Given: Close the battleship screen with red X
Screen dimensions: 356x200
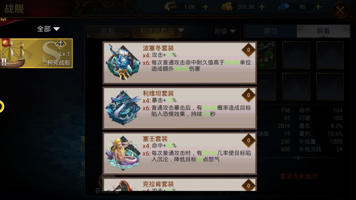Looking at the screenshot, I should click(x=340, y=10).
